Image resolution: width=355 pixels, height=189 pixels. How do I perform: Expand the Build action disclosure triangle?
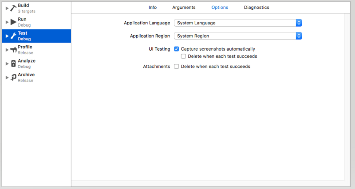tap(7, 8)
